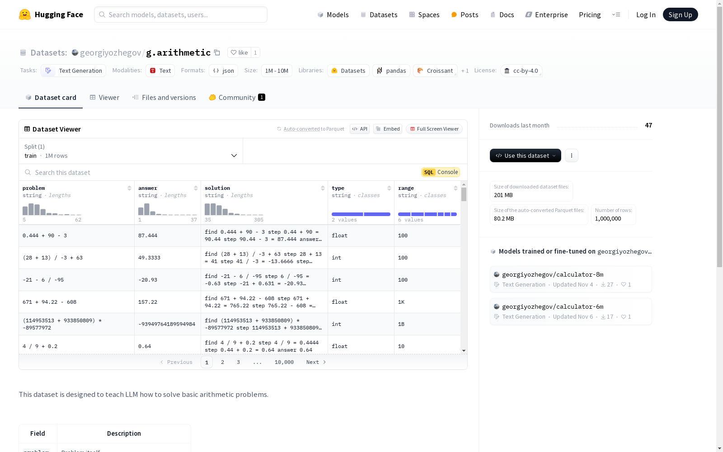Viewport: 723px width, 452px height.
Task: Click the cc-by-4.0 license tag
Action: 521,71
